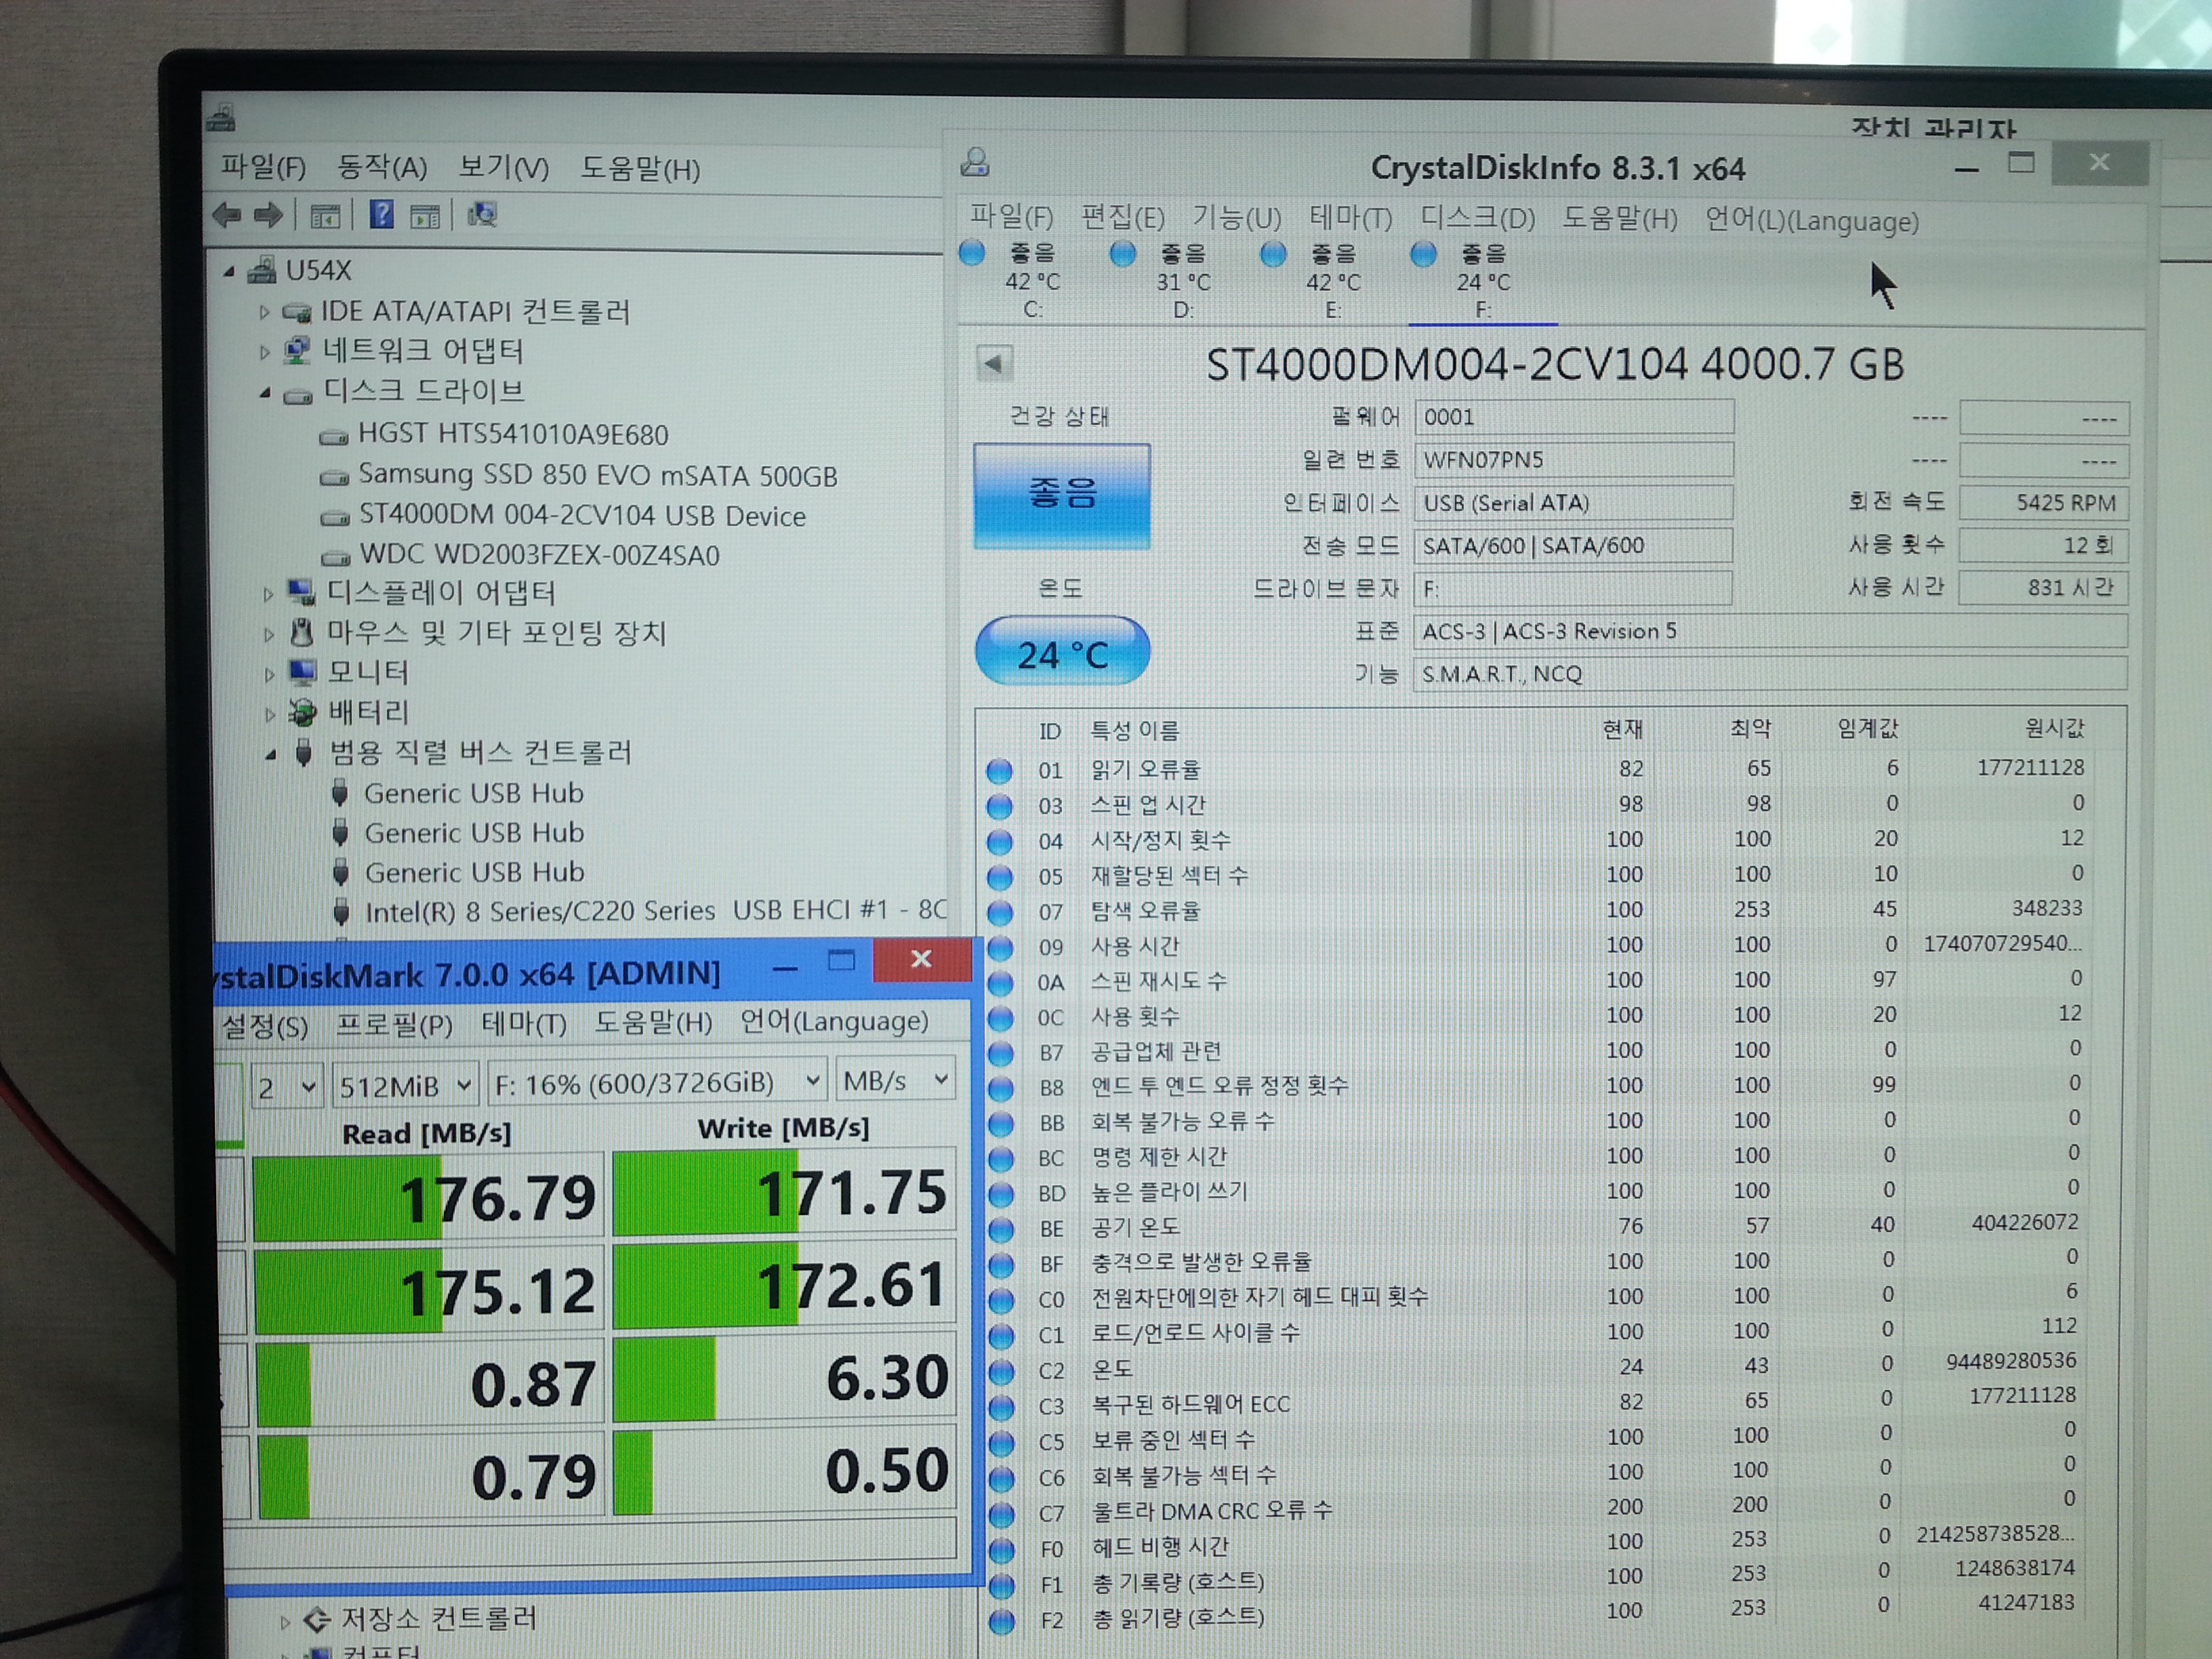Expand 저장소 컨트롤러 node
Image resolution: width=2212 pixels, height=1659 pixels.
[x=285, y=1622]
